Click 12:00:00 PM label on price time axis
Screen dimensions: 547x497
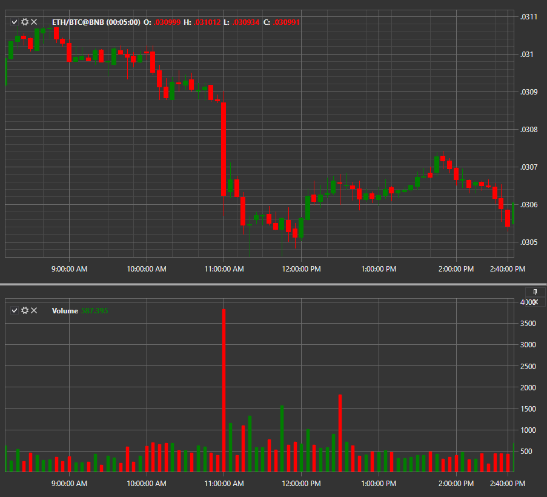pyautogui.click(x=302, y=269)
